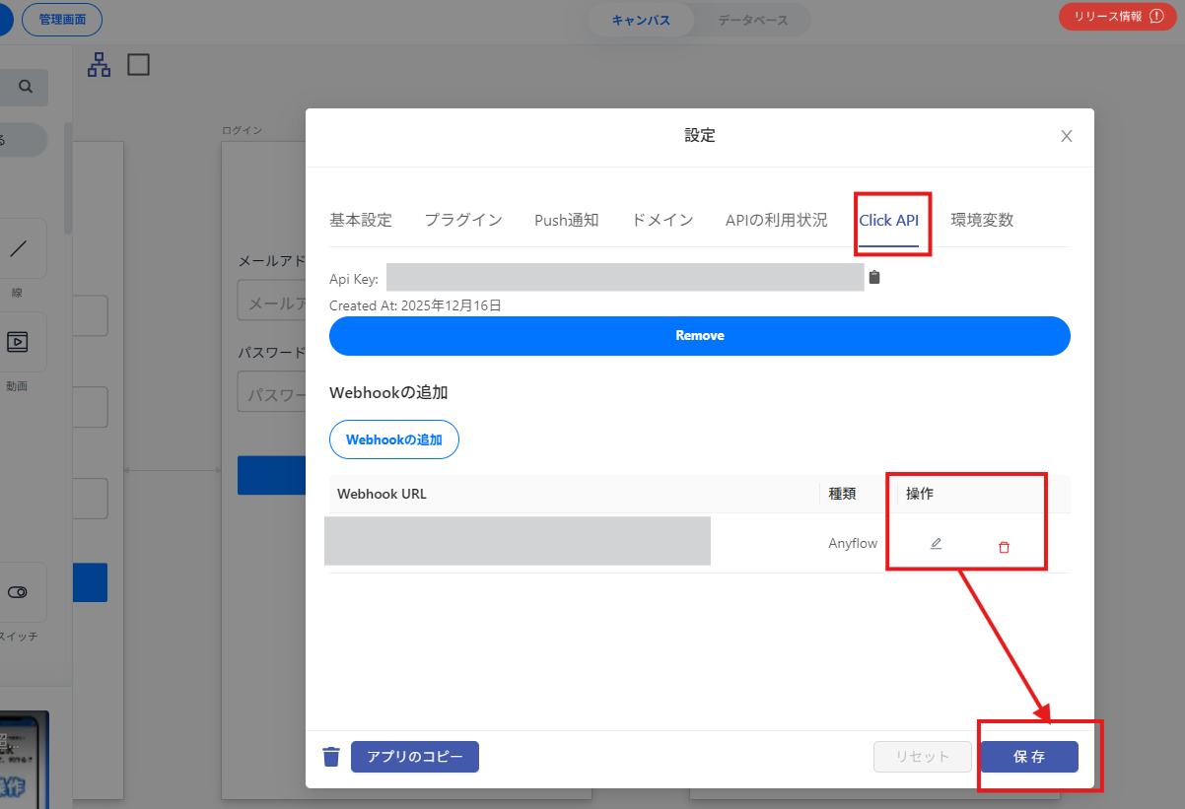Switch to the データベース view
This screenshot has height=809, width=1185.
752,20
